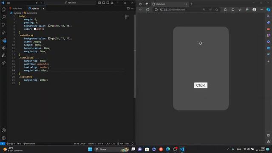
Task: Toggle Edge split screen
Action: 233,9
